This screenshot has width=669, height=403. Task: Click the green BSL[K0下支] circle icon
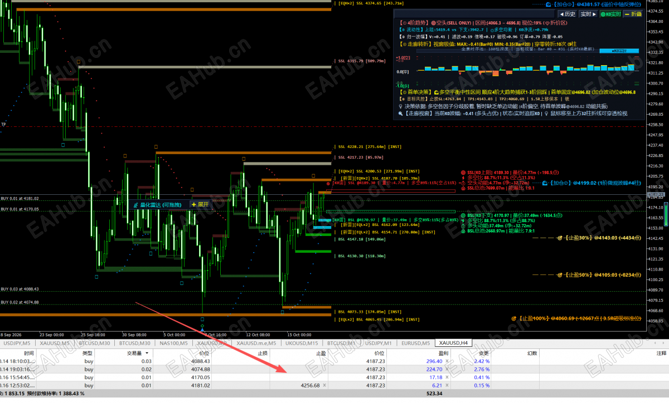tap(463, 215)
